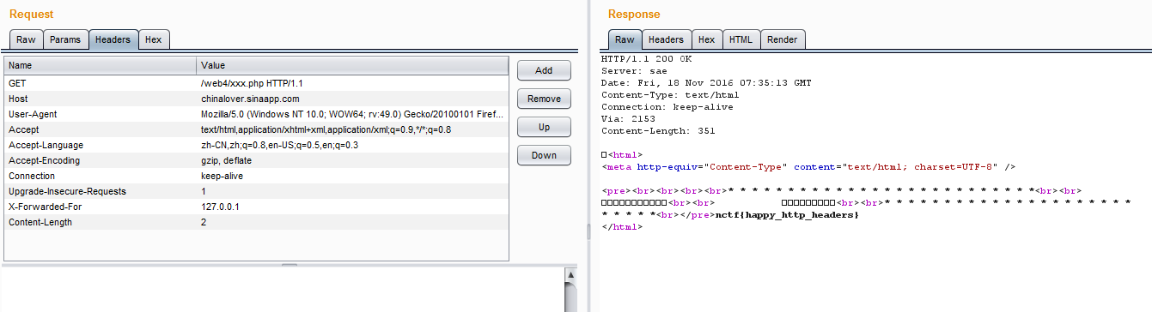1152x312 pixels.
Task: Click the Date response header line
Action: pos(706,83)
